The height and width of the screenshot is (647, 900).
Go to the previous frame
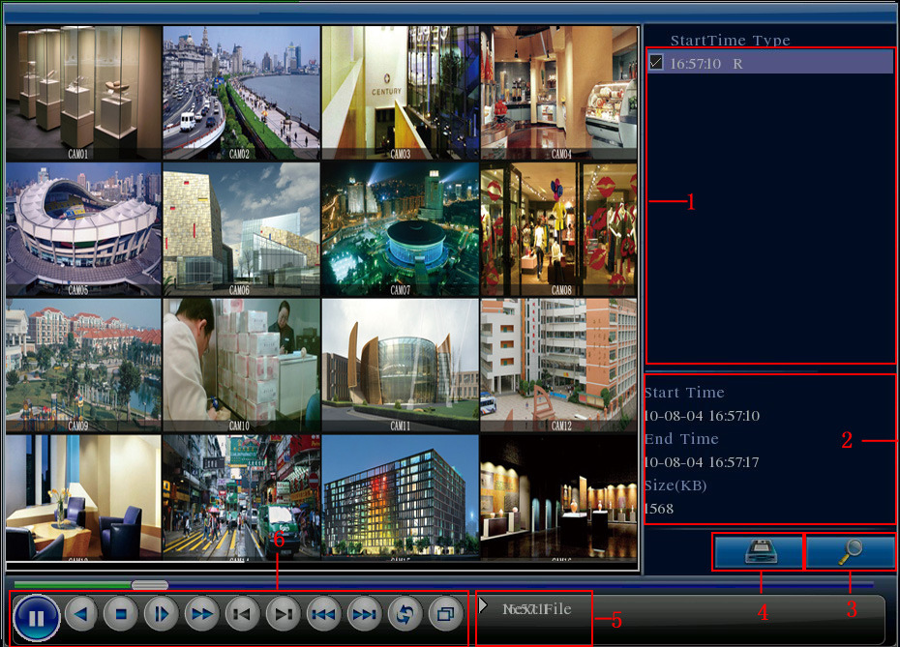click(242, 614)
